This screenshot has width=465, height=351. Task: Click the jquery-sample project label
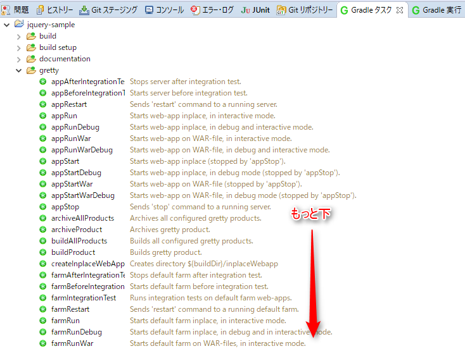coord(51,25)
